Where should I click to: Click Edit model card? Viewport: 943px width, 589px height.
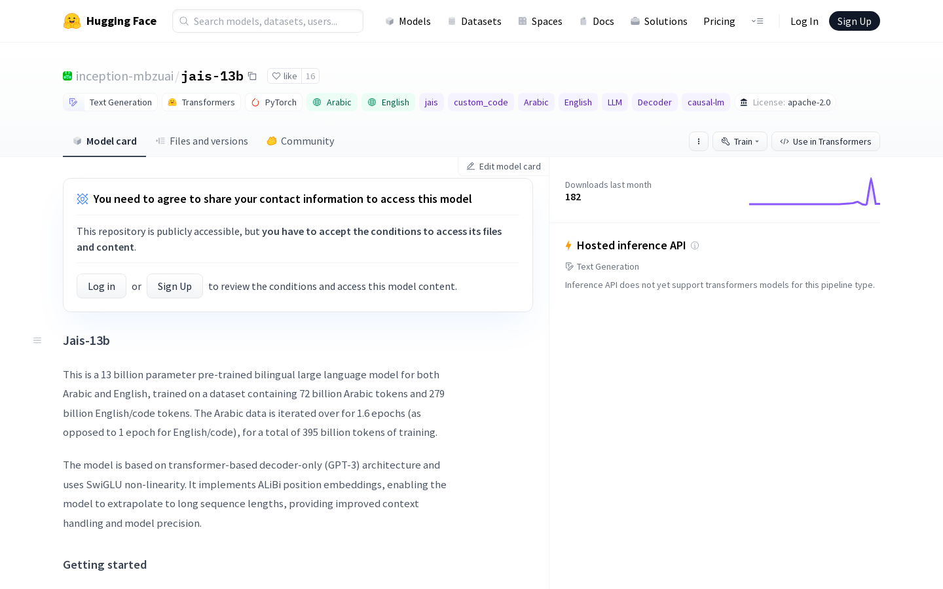pyautogui.click(x=504, y=166)
